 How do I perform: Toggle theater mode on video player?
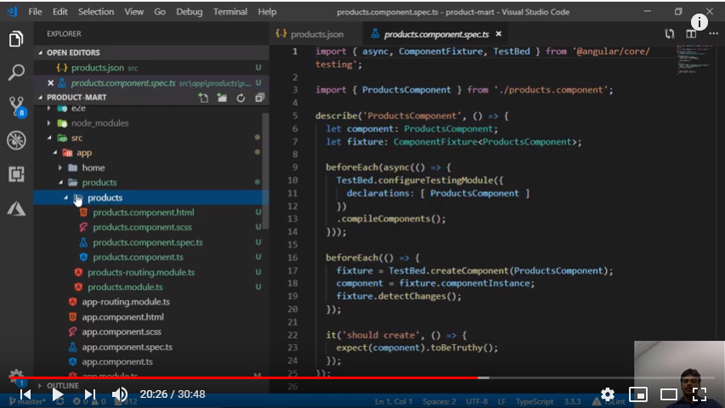669,394
